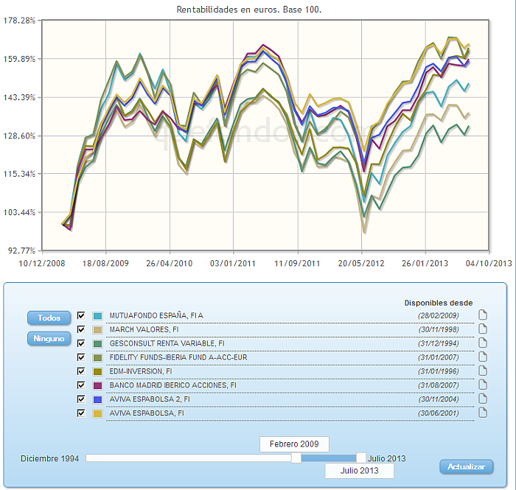Viewport: 516px width, 490px height.
Task: Click the right slider handle for Julio 2013
Action: (x=361, y=458)
